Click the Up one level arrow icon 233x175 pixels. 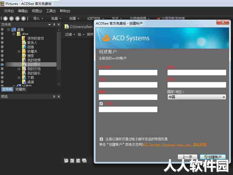click(23, 19)
